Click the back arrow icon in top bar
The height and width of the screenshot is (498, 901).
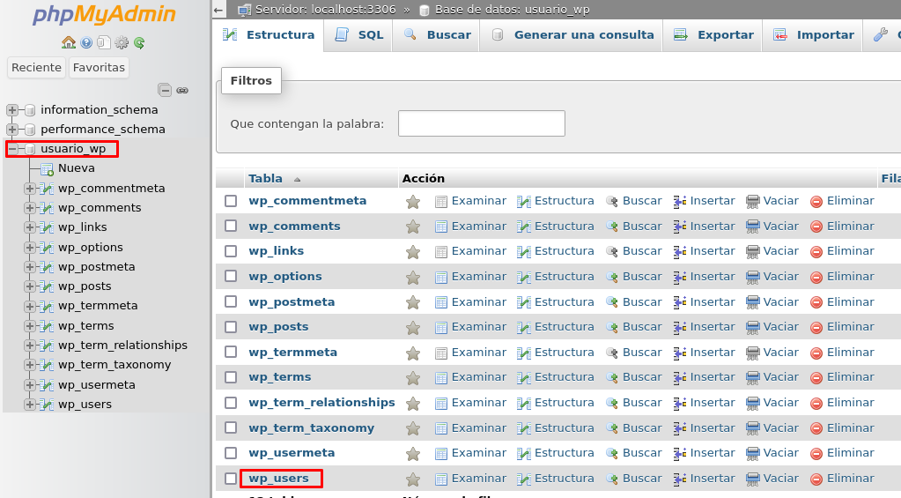tap(218, 10)
